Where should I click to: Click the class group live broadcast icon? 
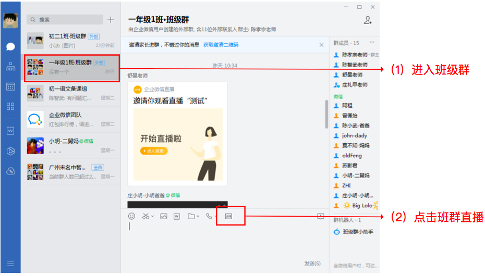pos(228,216)
